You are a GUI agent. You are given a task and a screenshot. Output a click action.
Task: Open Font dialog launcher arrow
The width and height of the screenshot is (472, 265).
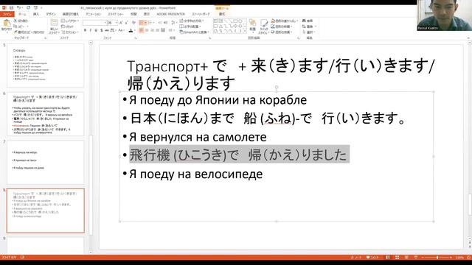coord(136,38)
